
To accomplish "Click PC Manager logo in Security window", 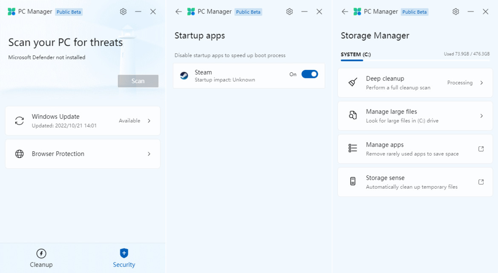I will (x=12, y=12).
